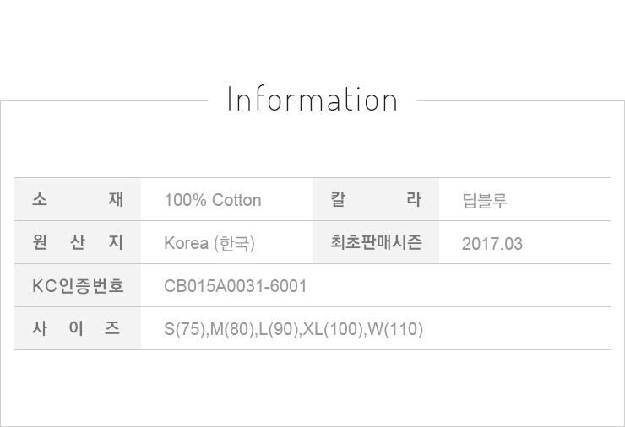Image resolution: width=625 pixels, height=427 pixels.
Task: Select the word Korea in origin row
Action: tap(186, 244)
